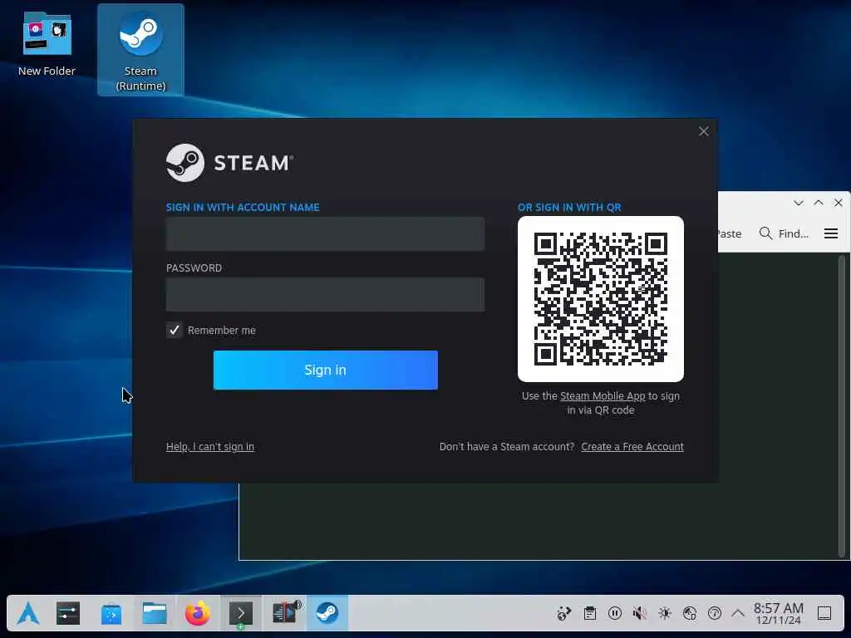Screen dimensions: 851x638
Task: Click the QR code image
Action: coord(601,299)
